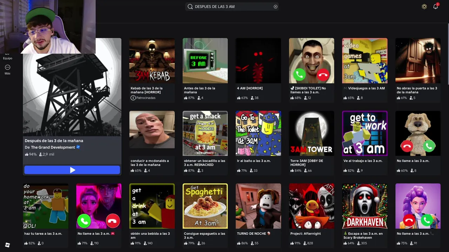449x252 pixels.
Task: Open the 4 AM [HORROR] thumbnail
Action: click(x=259, y=61)
